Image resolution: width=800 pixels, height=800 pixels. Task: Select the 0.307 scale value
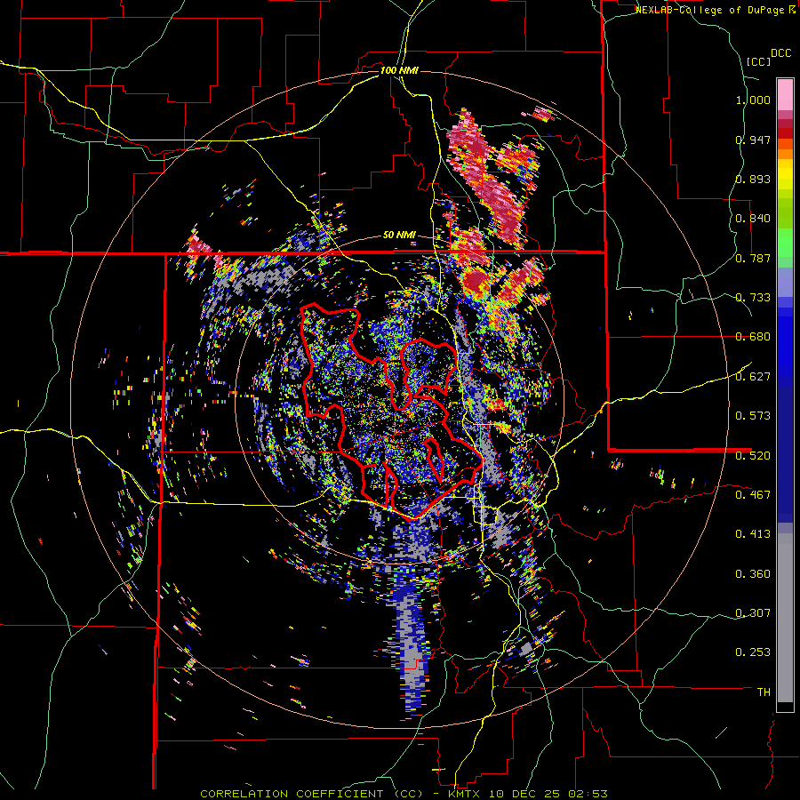tap(753, 612)
